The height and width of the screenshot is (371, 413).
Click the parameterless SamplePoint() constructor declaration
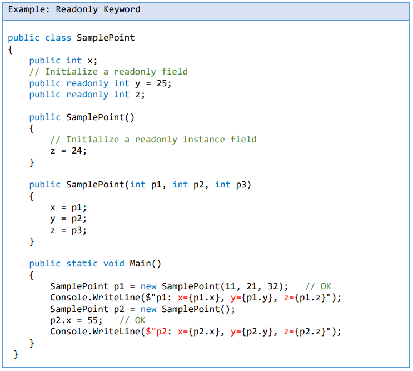click(x=82, y=117)
